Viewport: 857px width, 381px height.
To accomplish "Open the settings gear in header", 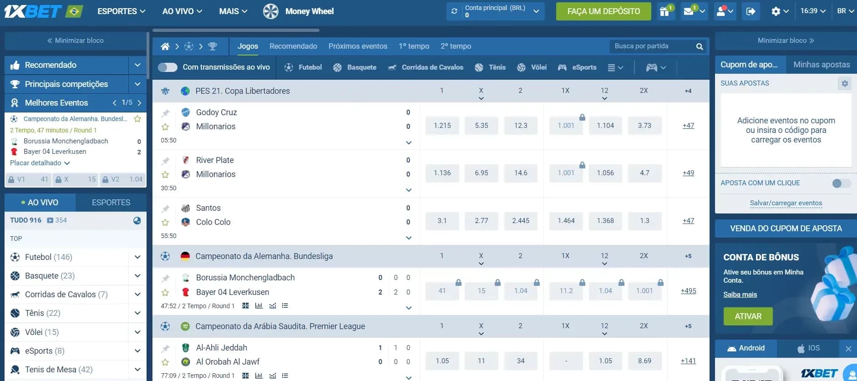I will point(776,11).
